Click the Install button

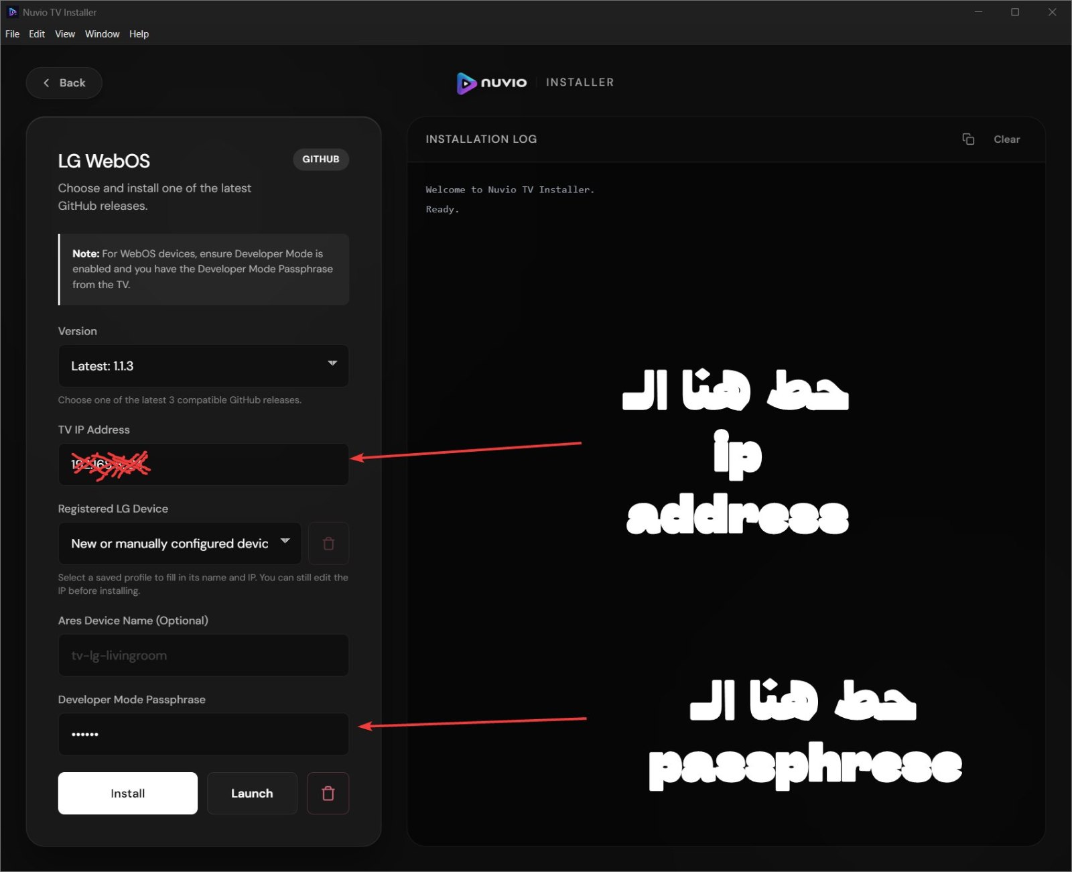coord(127,793)
